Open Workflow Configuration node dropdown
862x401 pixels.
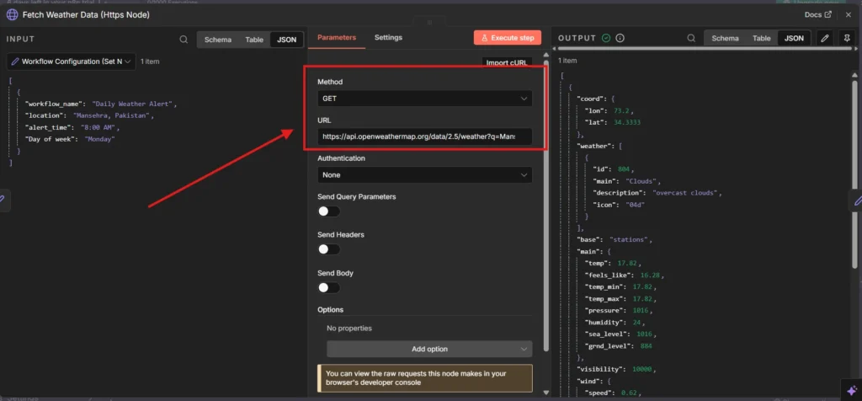point(72,61)
